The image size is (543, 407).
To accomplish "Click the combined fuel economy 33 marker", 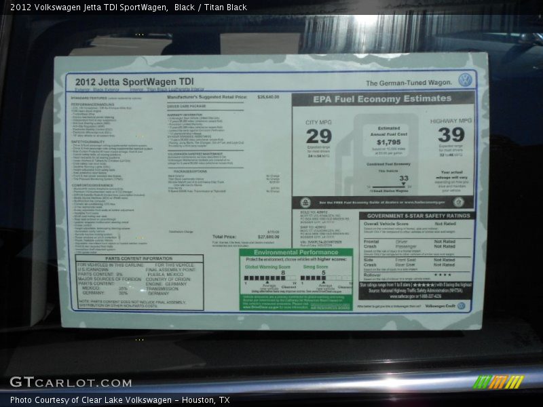I will click(403, 181).
